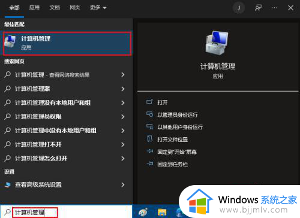Click 固定到任务栏 action
Screen dimensions: 300x218
pyautogui.click(x=172, y=164)
